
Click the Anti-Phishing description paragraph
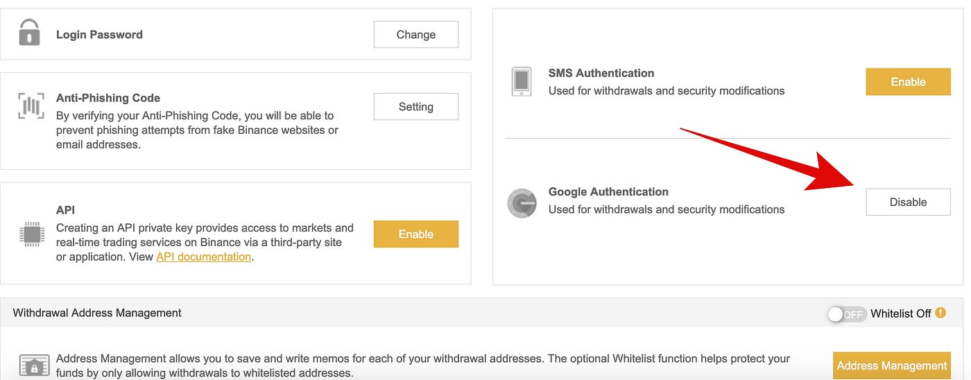[x=197, y=130]
